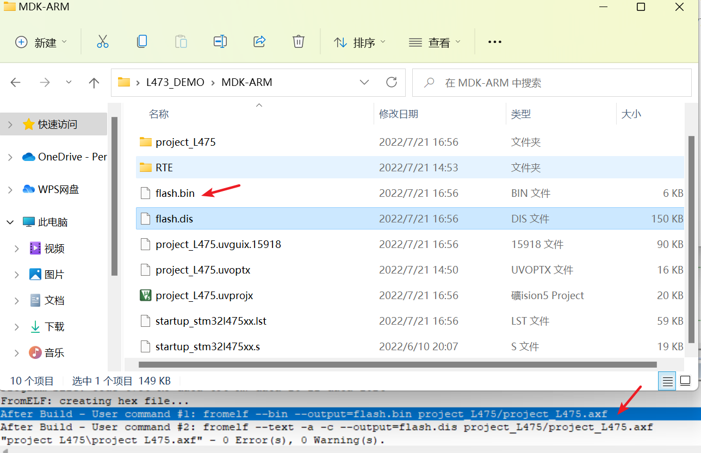The width and height of the screenshot is (701, 453).
Task: Click the Paste clipboard icon
Action: (181, 42)
